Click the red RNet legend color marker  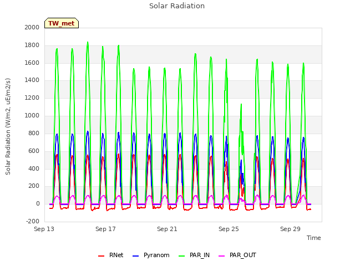pyautogui.click(x=101, y=256)
